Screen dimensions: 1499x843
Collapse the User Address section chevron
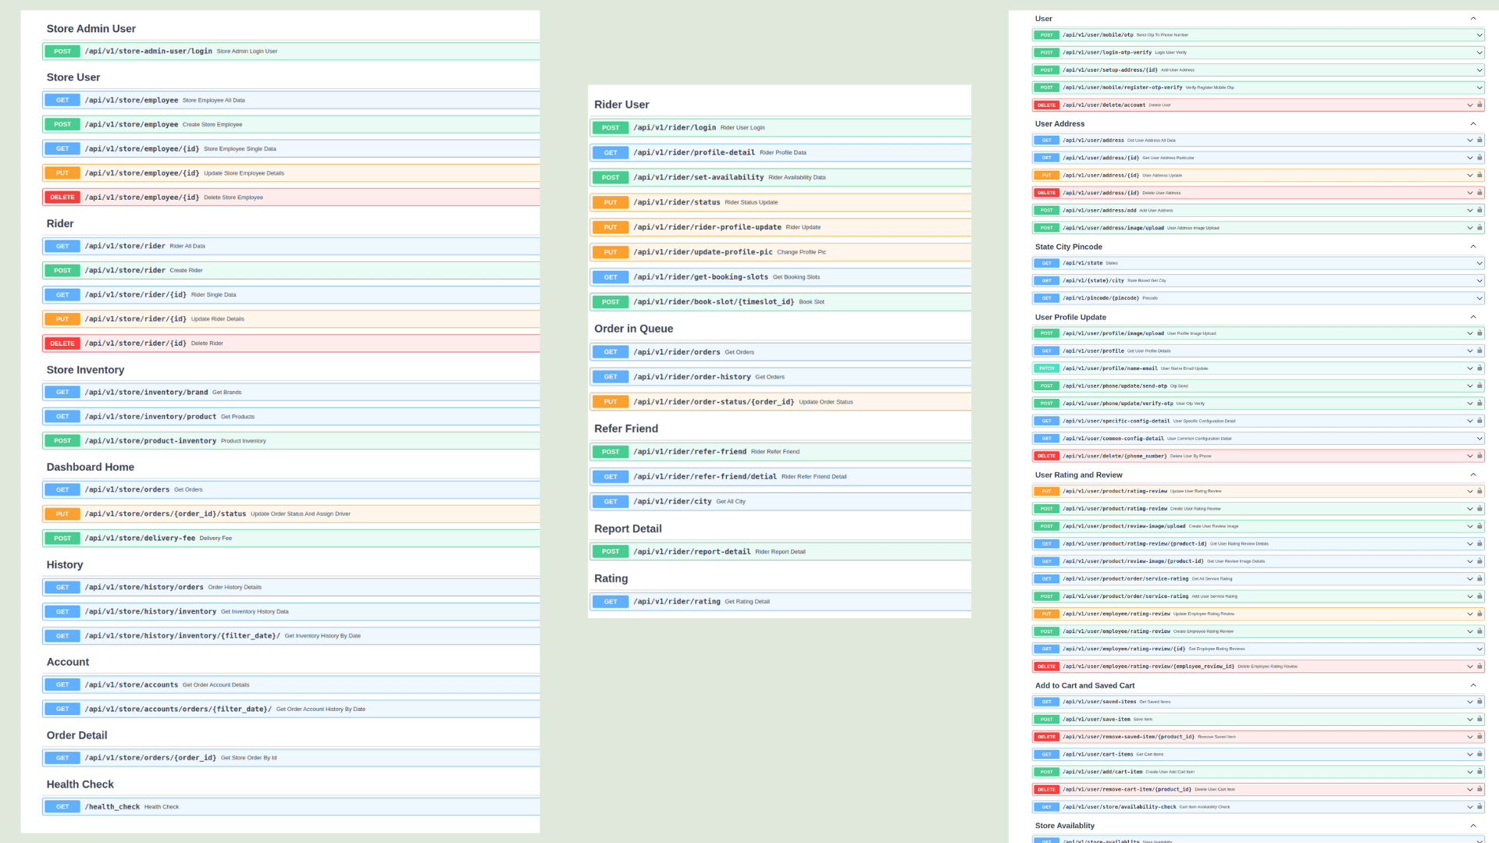click(1473, 123)
